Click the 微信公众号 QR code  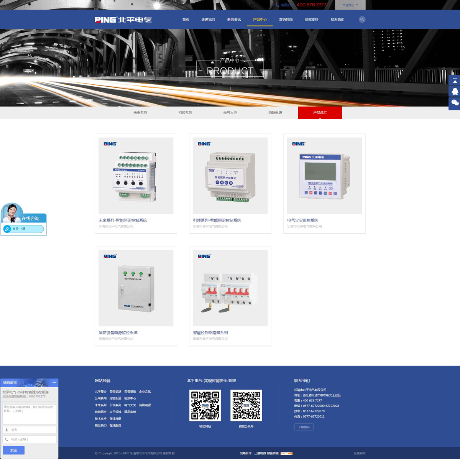pyautogui.click(x=246, y=405)
